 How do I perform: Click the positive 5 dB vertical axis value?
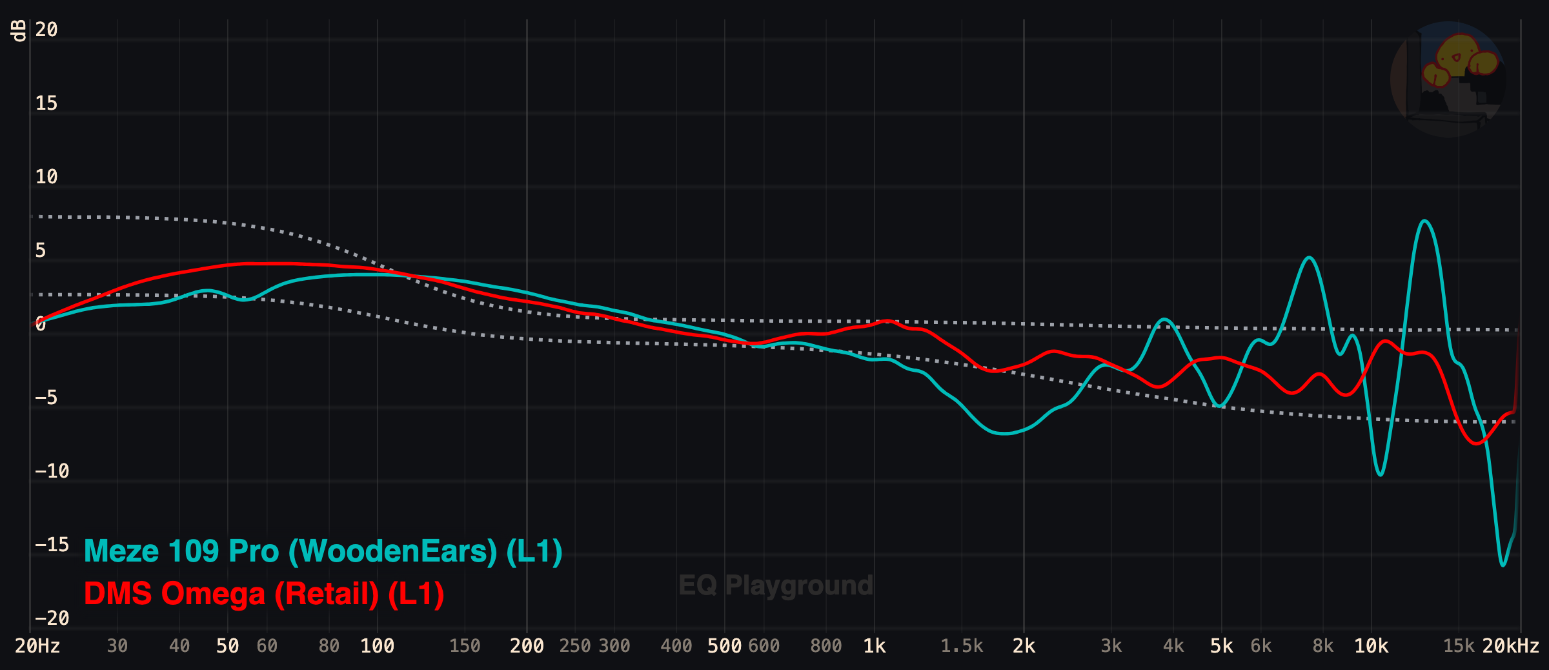pyautogui.click(x=41, y=250)
